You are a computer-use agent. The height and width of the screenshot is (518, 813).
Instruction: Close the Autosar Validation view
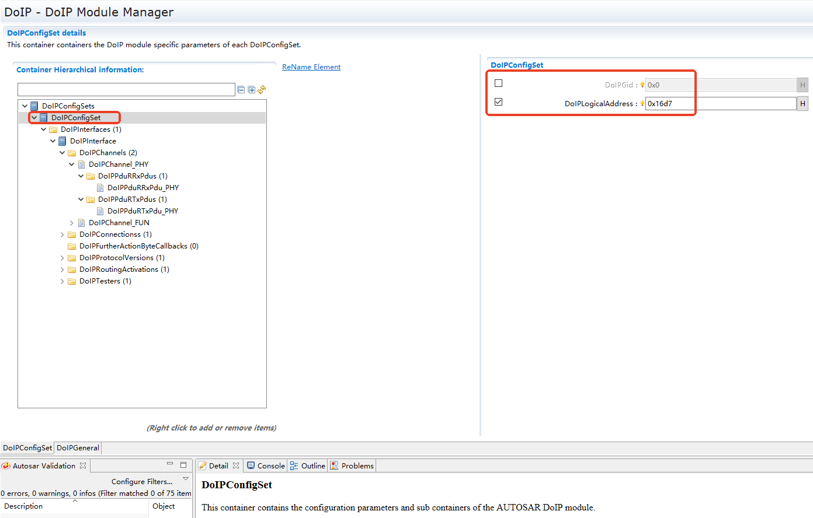coord(83,466)
